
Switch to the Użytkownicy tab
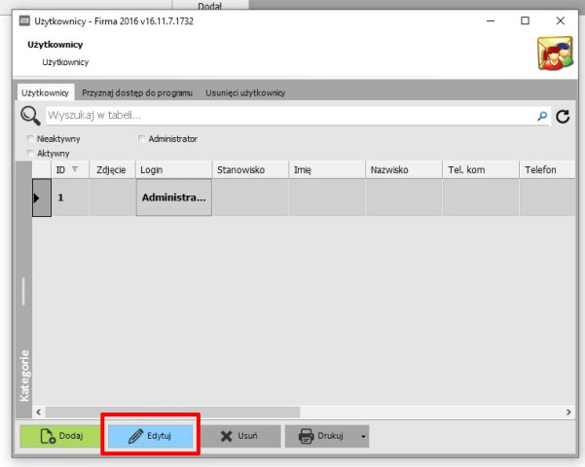coord(45,92)
